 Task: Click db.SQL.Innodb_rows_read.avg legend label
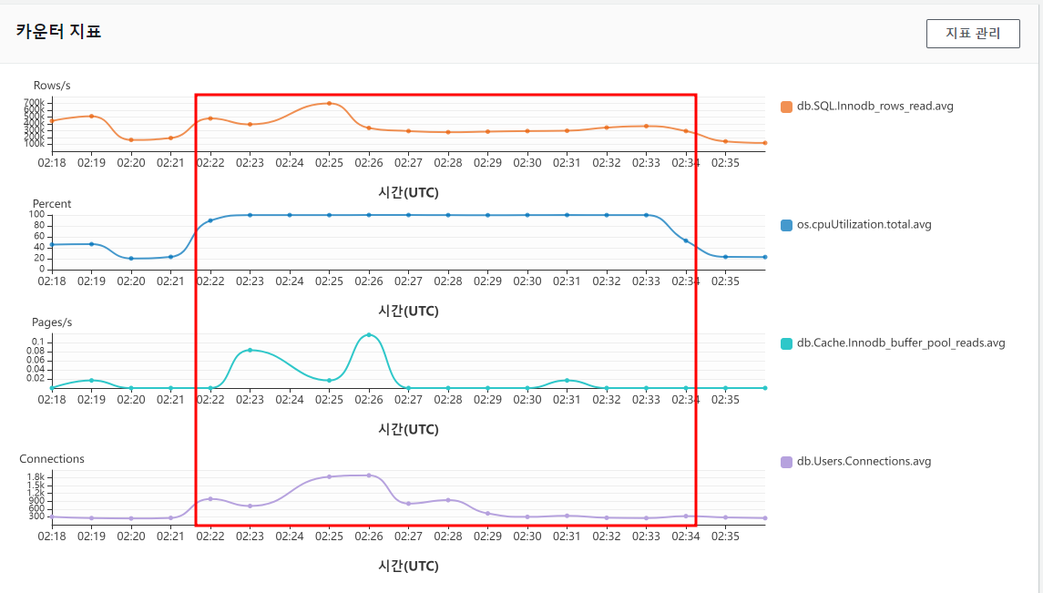pos(874,106)
